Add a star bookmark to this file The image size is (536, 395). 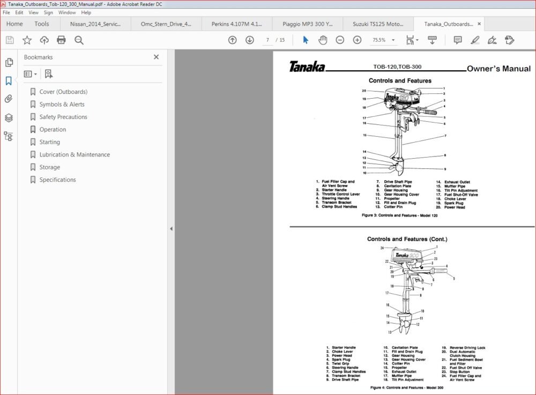coord(27,40)
